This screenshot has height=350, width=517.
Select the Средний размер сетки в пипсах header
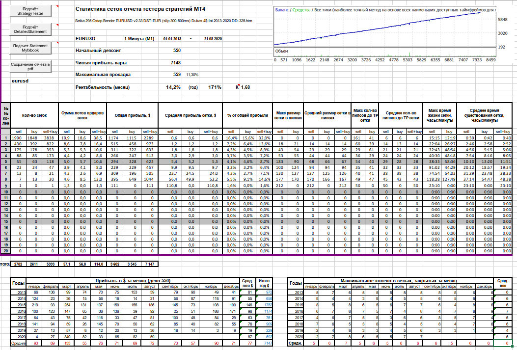(327, 115)
